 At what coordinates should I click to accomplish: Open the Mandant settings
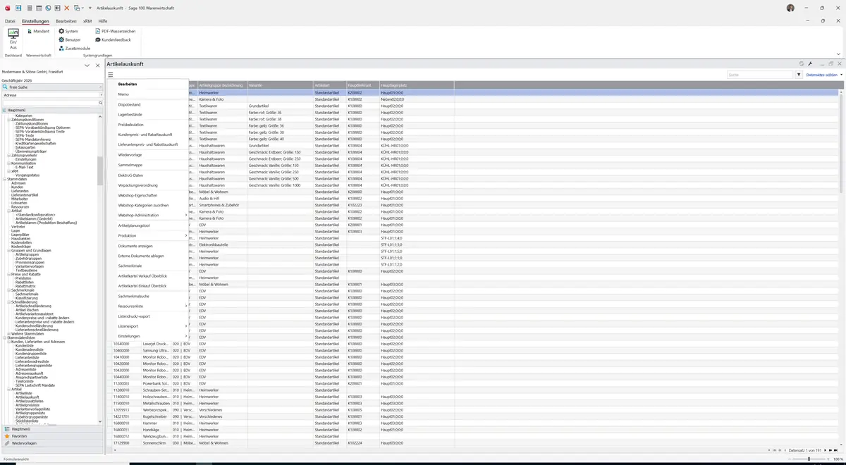[38, 32]
